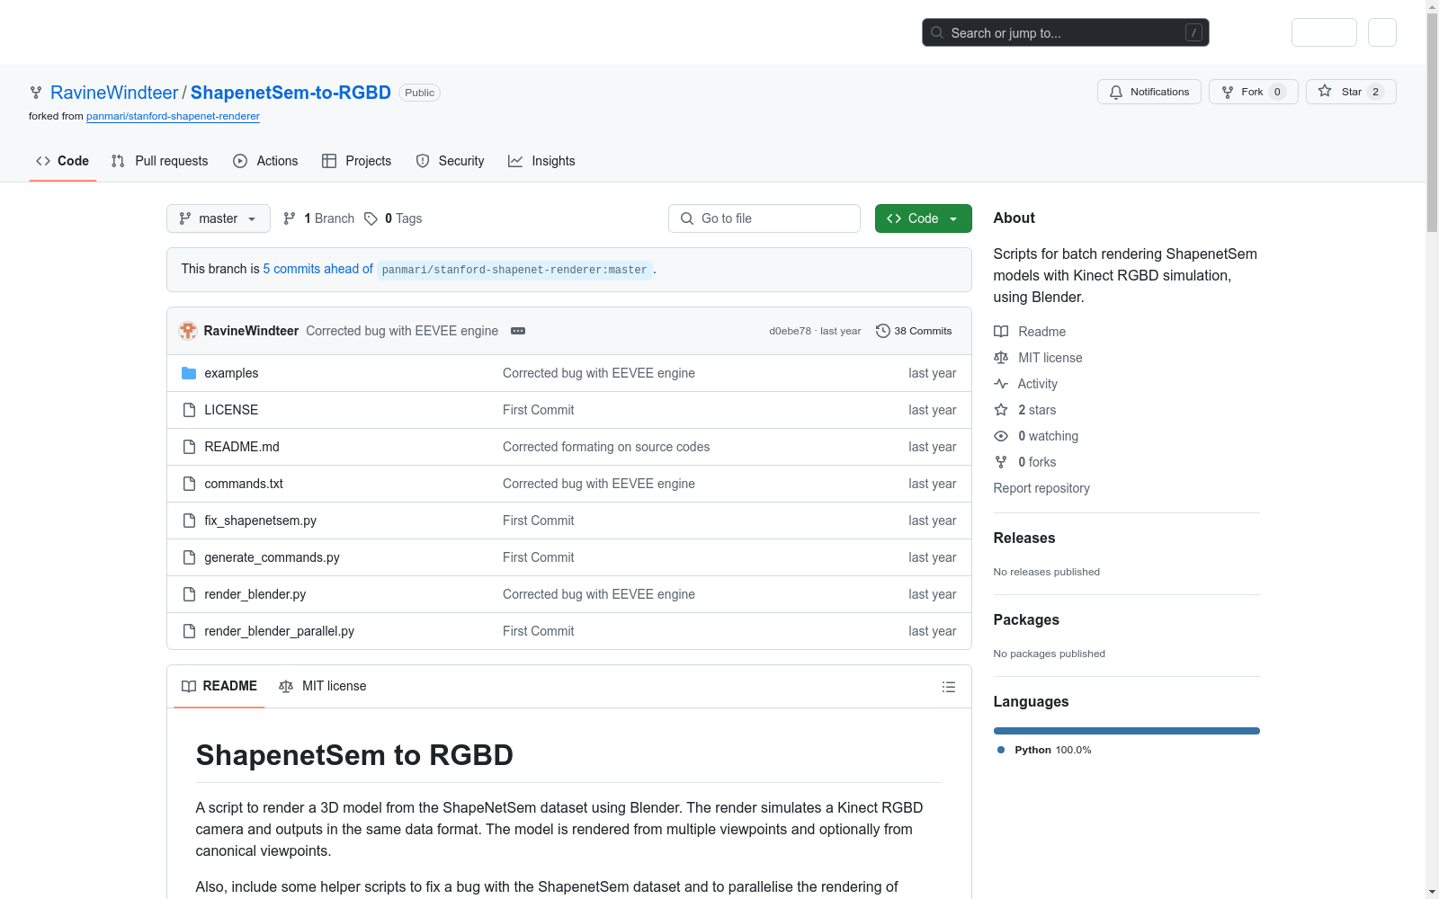Open the Security tab

point(451,161)
